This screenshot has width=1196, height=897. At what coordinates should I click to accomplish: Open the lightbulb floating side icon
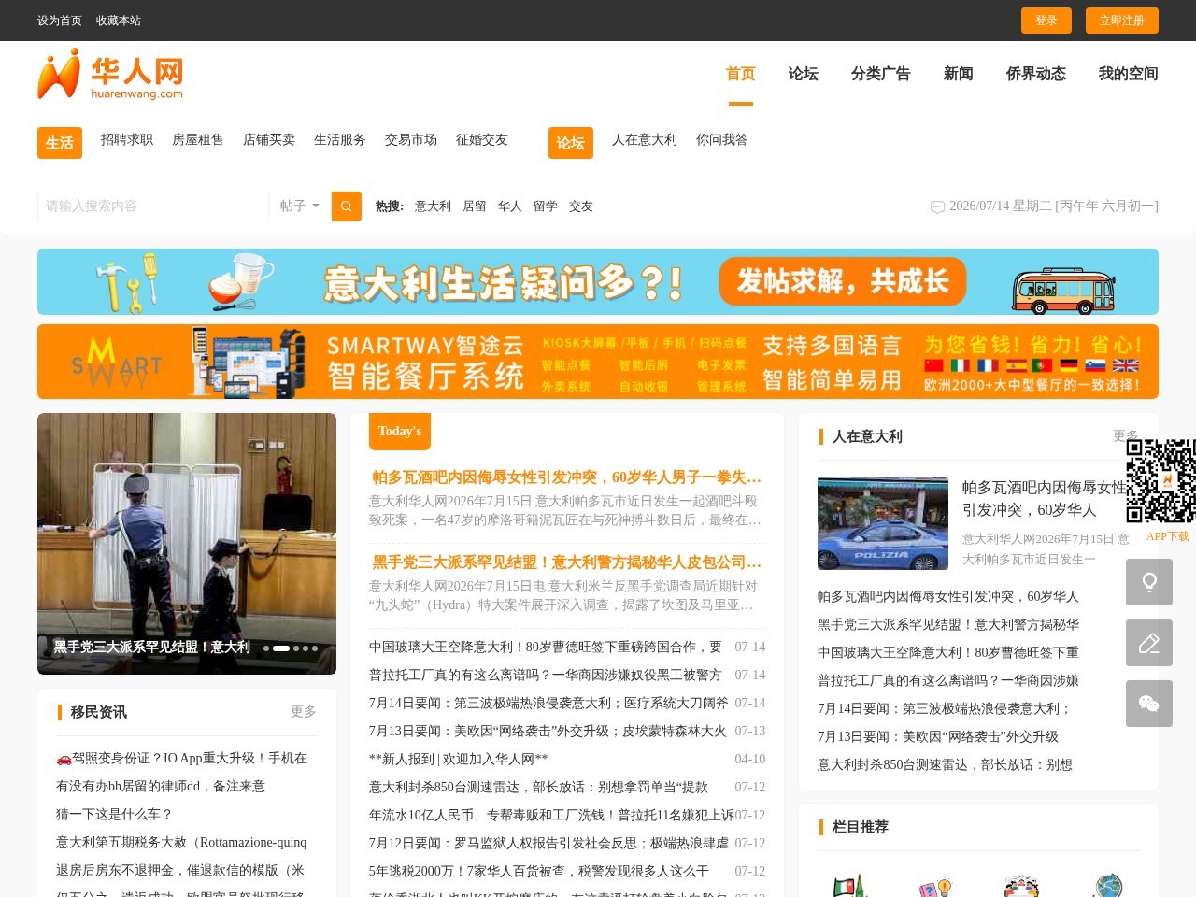point(1149,582)
